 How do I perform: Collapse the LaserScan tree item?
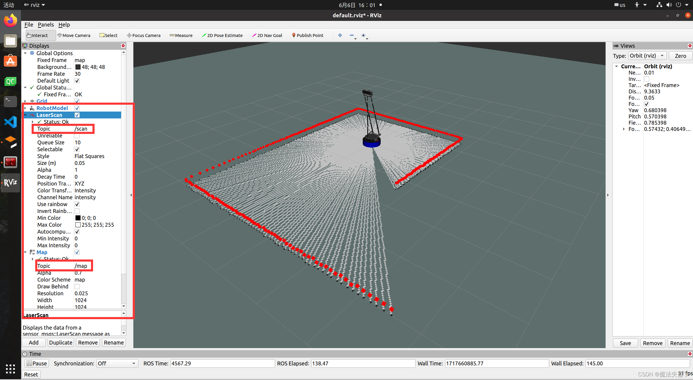25,115
